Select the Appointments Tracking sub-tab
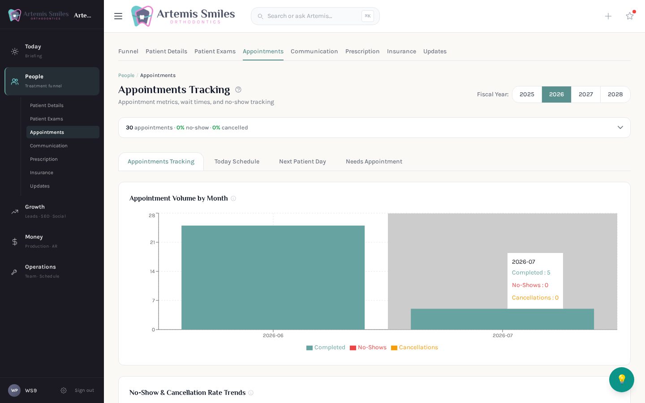645x403 pixels. (x=161, y=162)
